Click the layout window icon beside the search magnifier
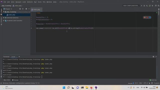This screenshot has width=160, height=90. [156, 6]
